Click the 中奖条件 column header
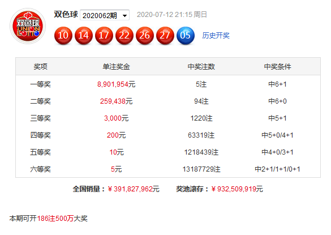The width and height of the screenshot is (331, 235). point(277,67)
